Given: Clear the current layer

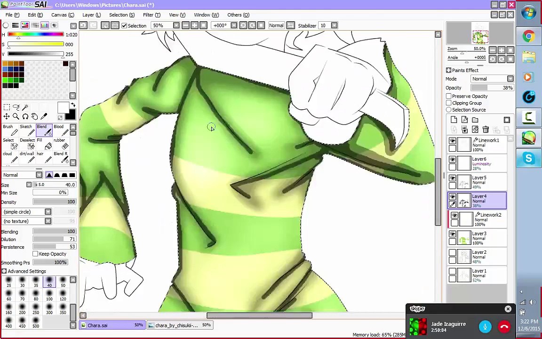Looking at the screenshot, I should pos(475,130).
